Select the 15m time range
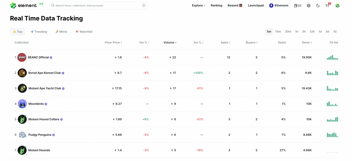Viewport: 352px width, 161px height. (x=278, y=32)
